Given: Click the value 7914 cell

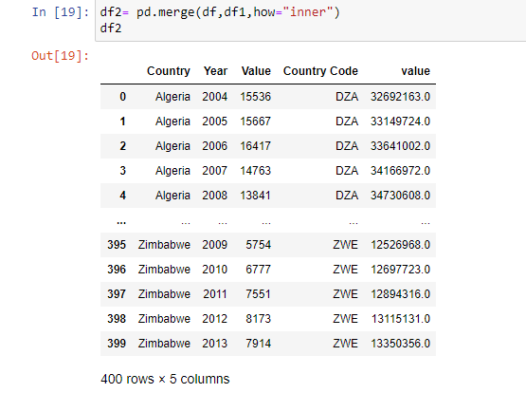Looking at the screenshot, I should coord(258,344).
